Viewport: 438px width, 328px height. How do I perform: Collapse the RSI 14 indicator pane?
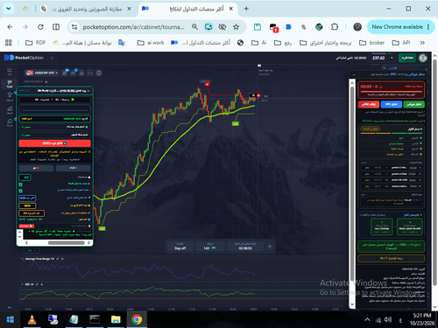[x=22, y=284]
